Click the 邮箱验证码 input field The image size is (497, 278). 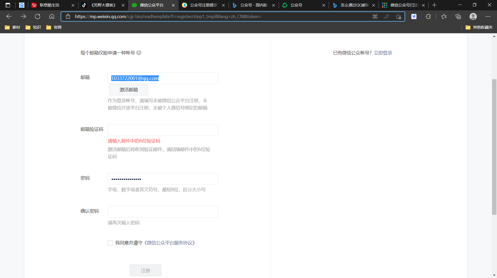coord(163,130)
